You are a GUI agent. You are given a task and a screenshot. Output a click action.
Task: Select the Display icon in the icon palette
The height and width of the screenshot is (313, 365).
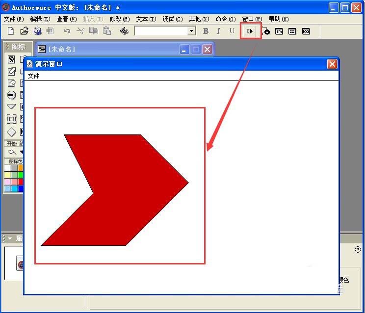11,59
